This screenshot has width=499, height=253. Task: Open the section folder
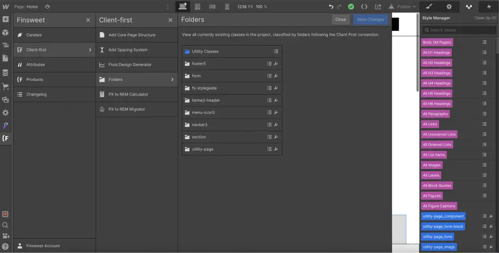[232, 137]
